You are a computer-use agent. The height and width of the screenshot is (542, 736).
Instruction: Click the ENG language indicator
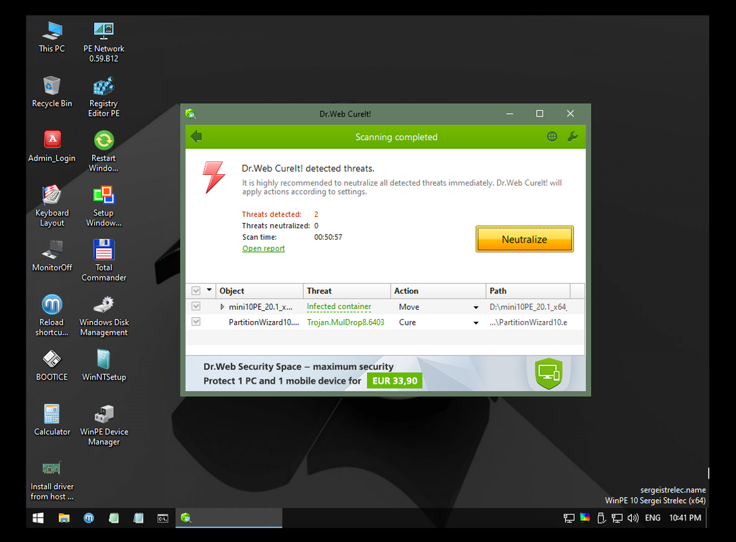653,518
